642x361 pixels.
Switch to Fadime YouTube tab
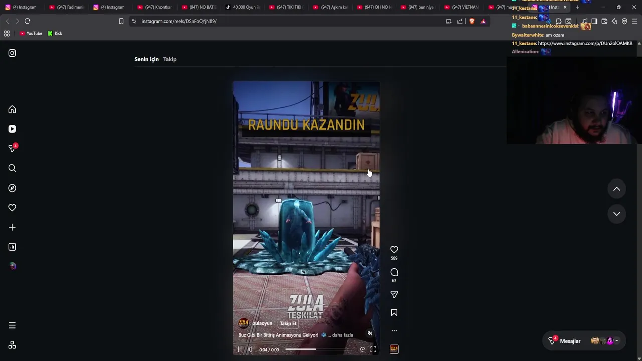coord(67,7)
